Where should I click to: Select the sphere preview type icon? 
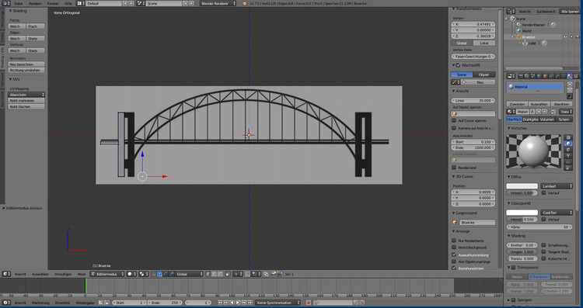coord(568,144)
